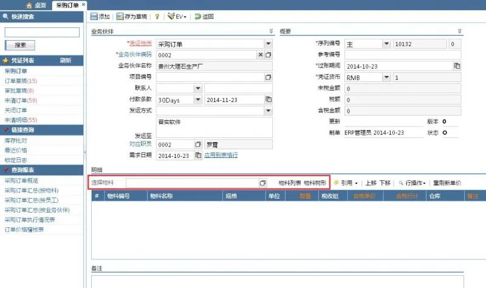Open calendar icon for 需求日期

pyautogui.click(x=198, y=156)
